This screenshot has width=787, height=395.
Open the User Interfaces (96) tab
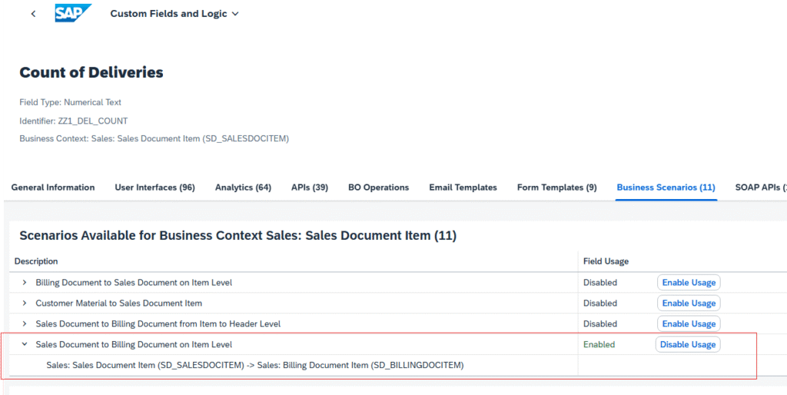(x=154, y=188)
